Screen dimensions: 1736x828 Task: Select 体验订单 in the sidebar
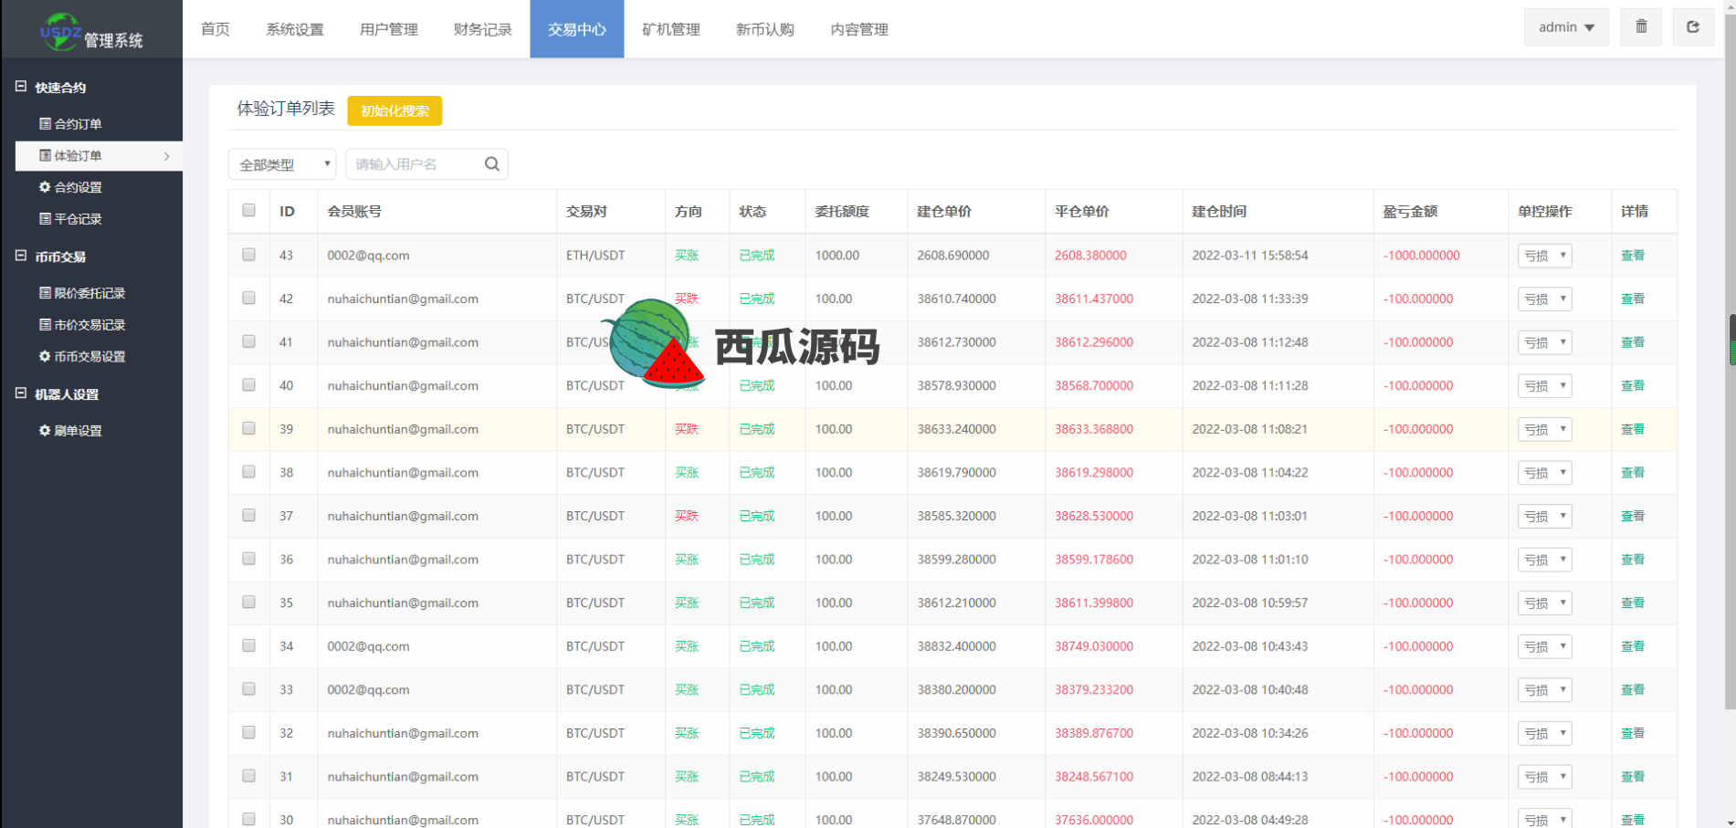[99, 155]
